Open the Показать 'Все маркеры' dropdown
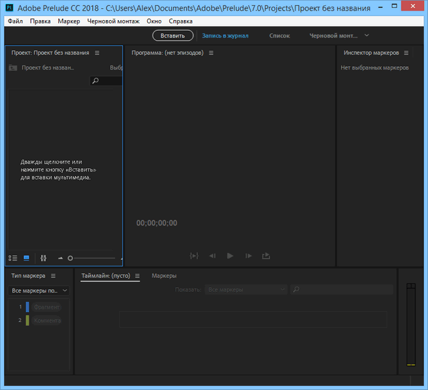The height and width of the screenshot is (390, 428). tap(246, 290)
